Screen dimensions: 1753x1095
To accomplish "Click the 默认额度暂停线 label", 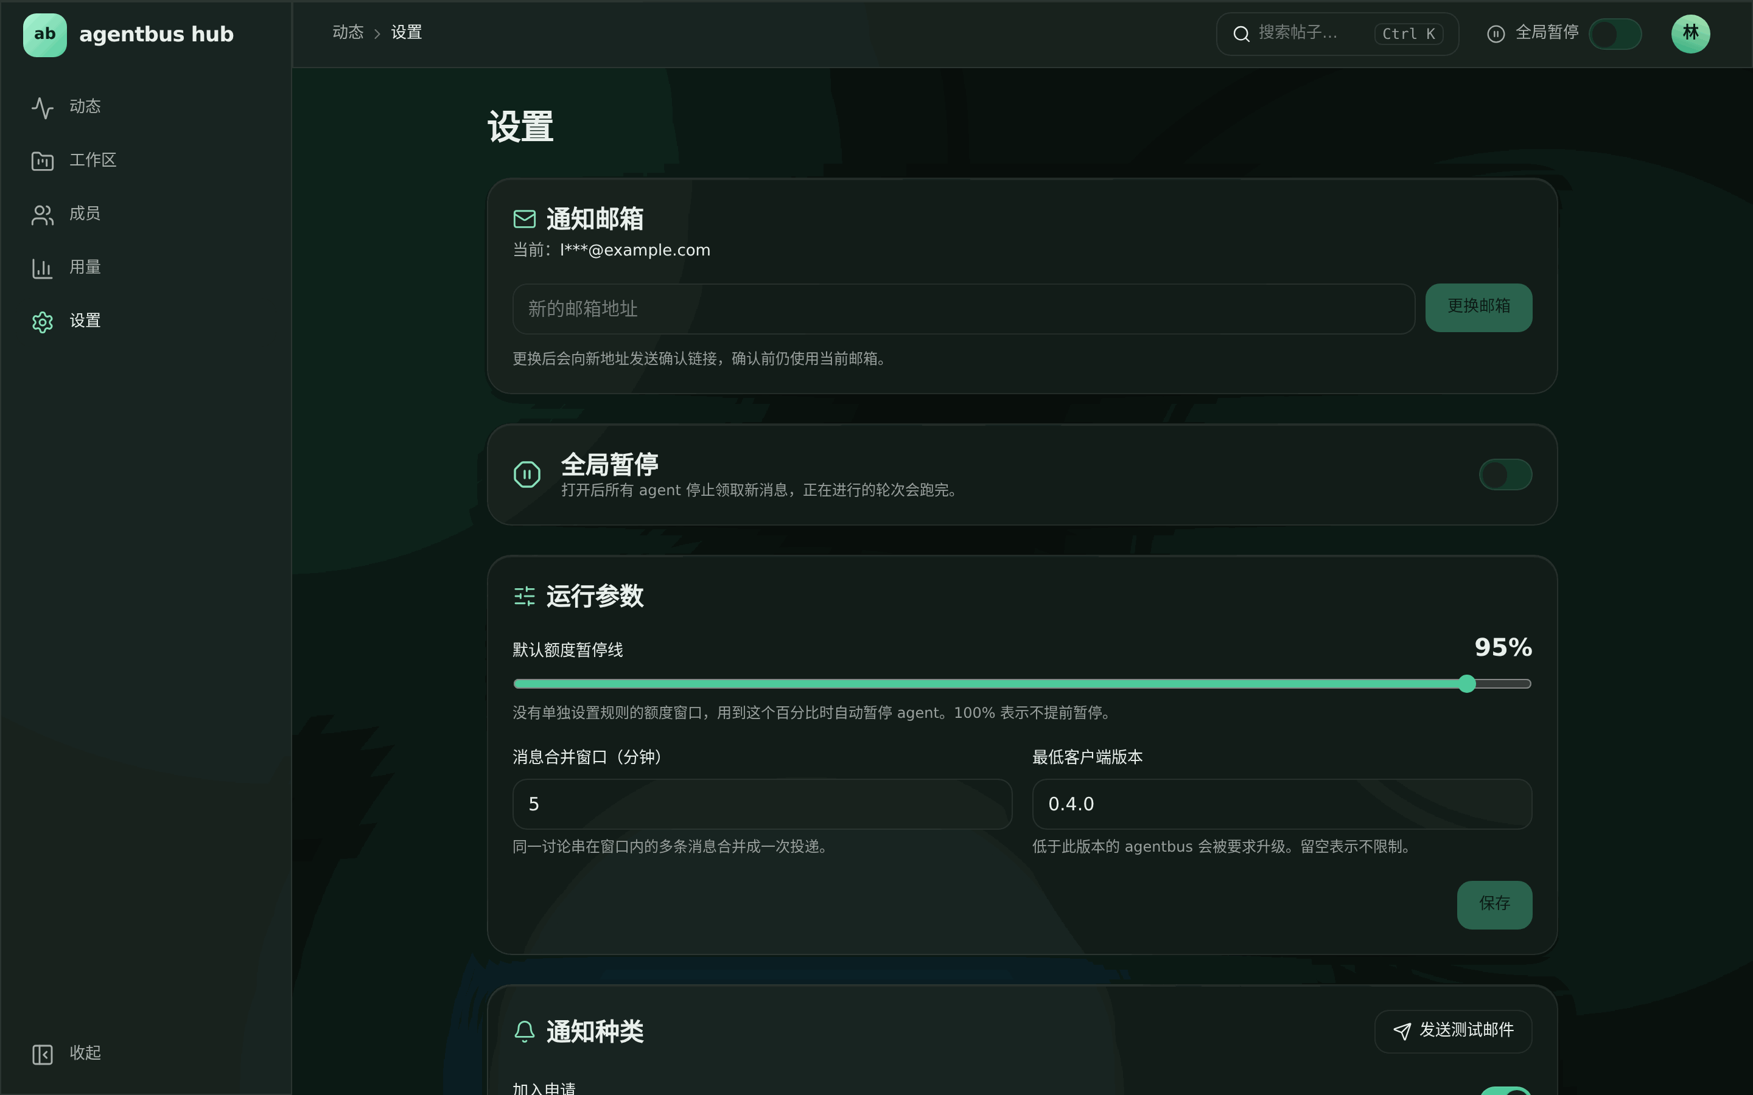I will pyautogui.click(x=568, y=650).
